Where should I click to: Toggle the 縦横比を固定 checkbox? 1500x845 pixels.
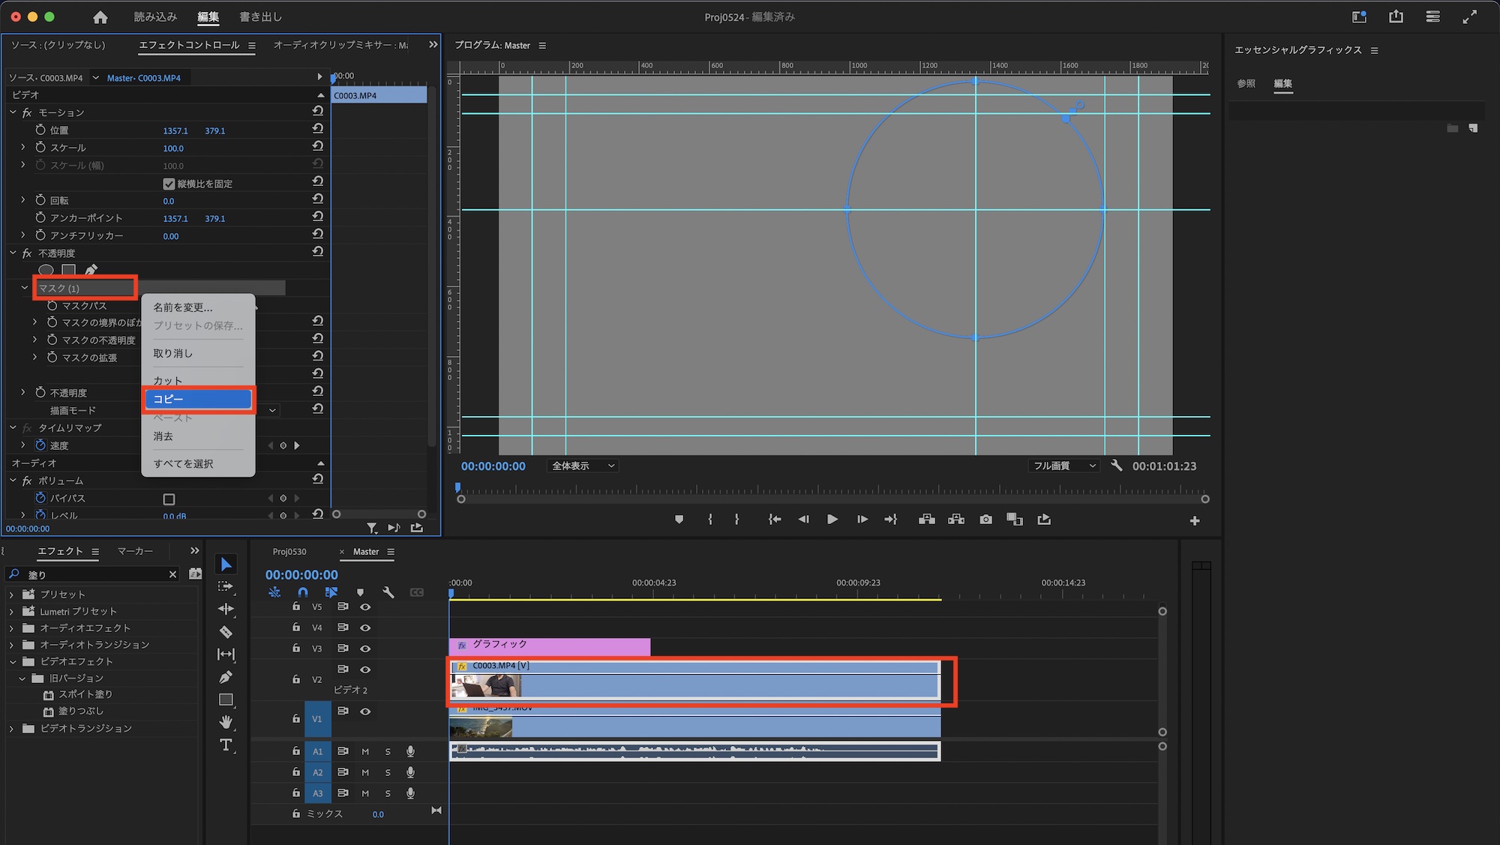click(x=169, y=184)
